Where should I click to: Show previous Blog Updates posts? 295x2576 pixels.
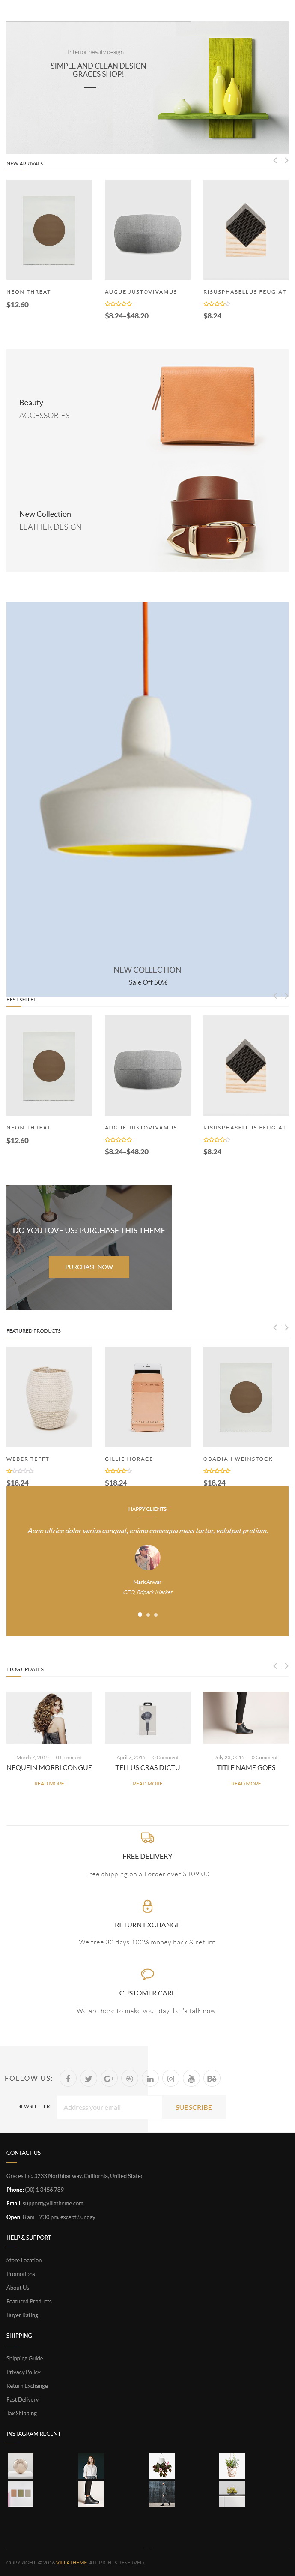[x=275, y=1665]
